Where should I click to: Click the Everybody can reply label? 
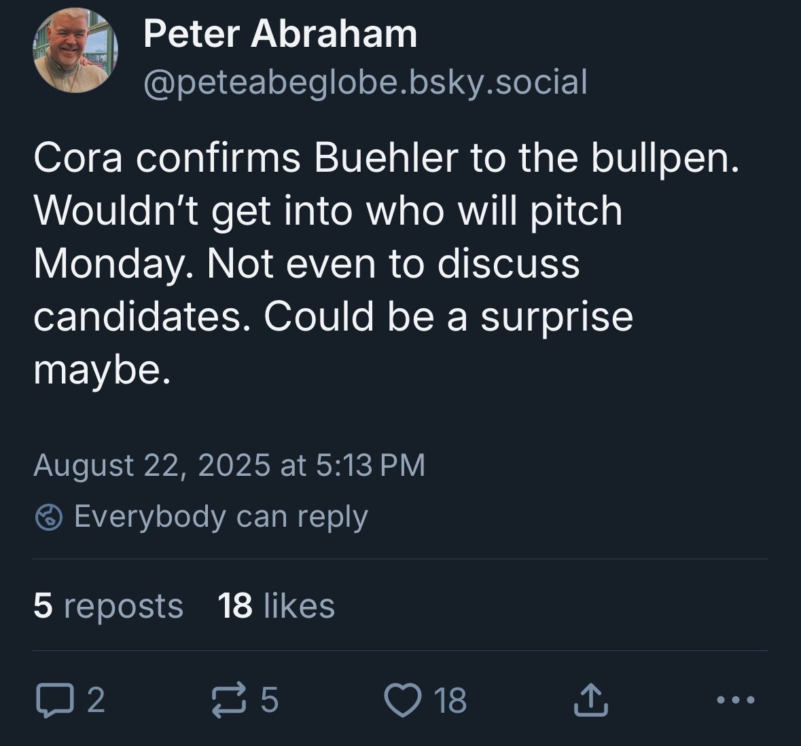point(221,517)
